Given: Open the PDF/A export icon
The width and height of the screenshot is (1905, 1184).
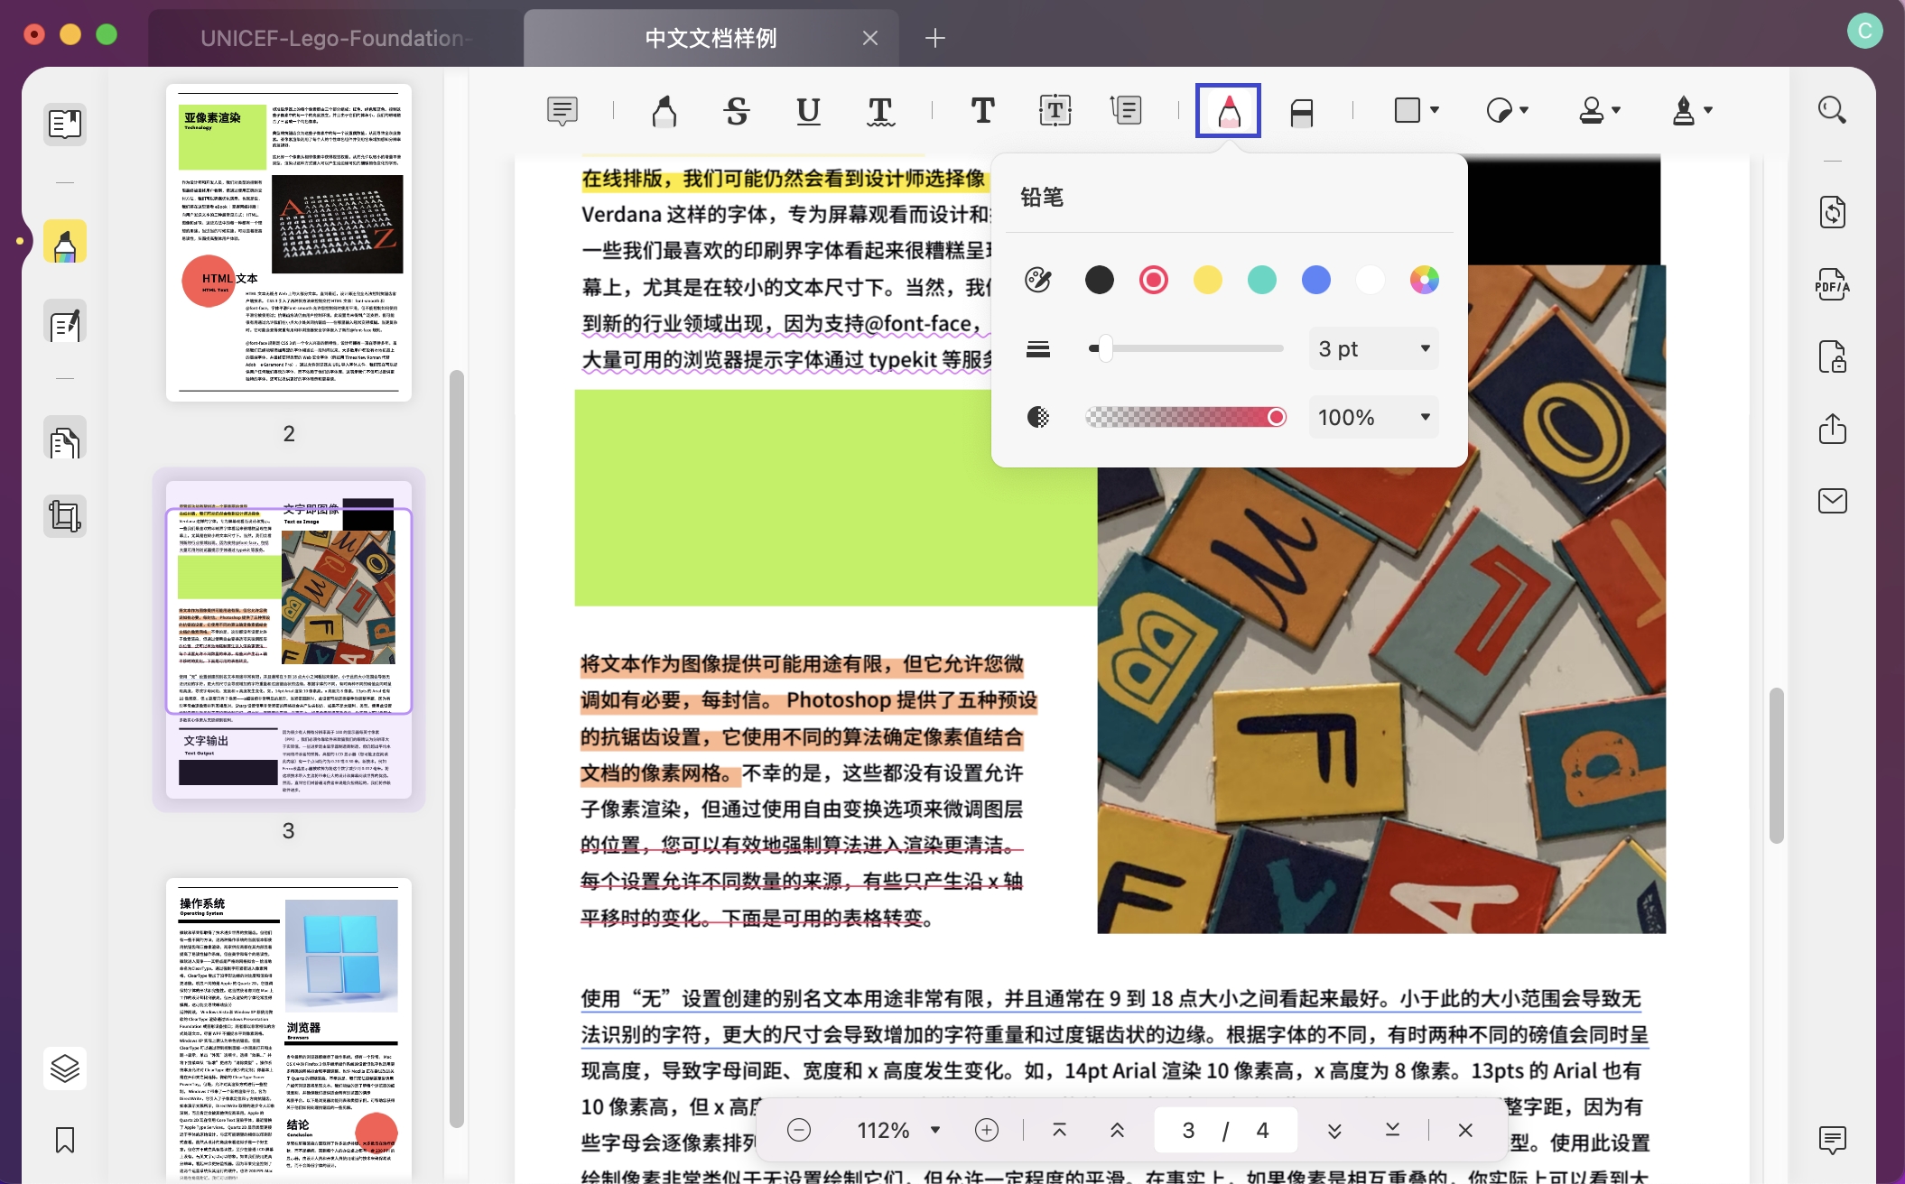Looking at the screenshot, I should click(1832, 284).
